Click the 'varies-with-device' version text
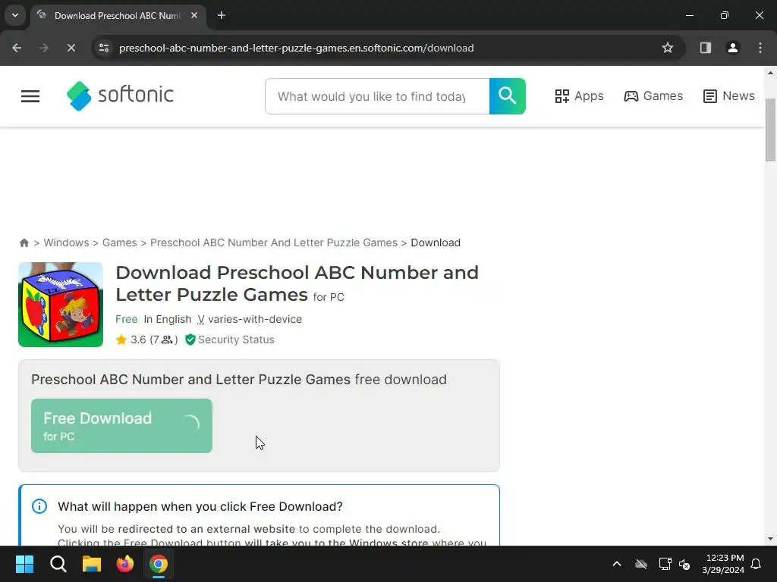 click(255, 319)
